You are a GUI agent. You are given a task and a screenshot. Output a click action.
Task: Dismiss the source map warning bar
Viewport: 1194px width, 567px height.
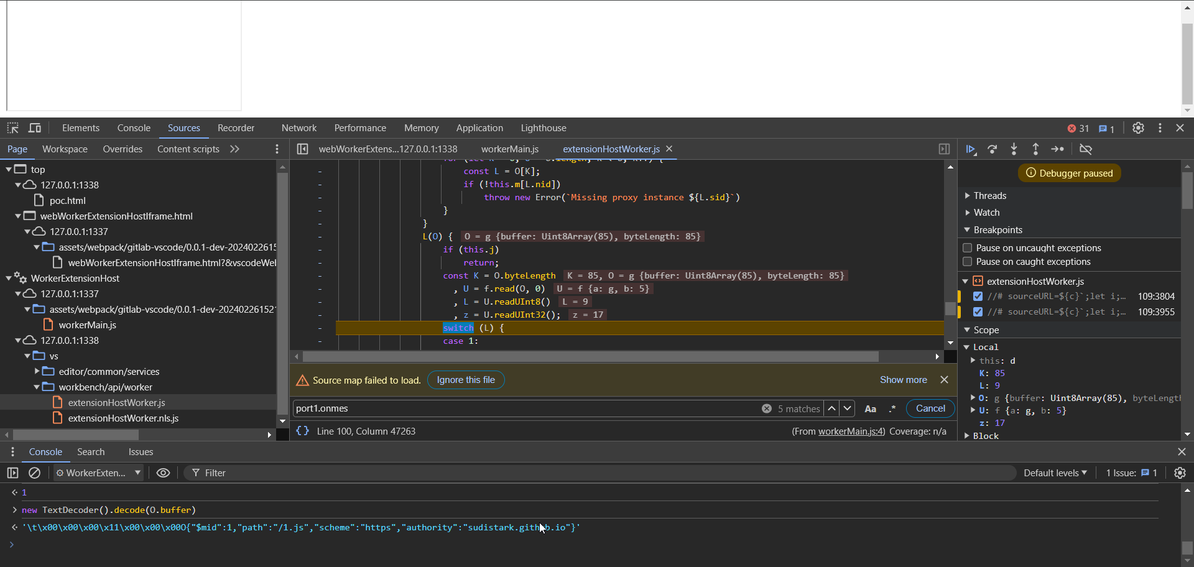coord(944,380)
